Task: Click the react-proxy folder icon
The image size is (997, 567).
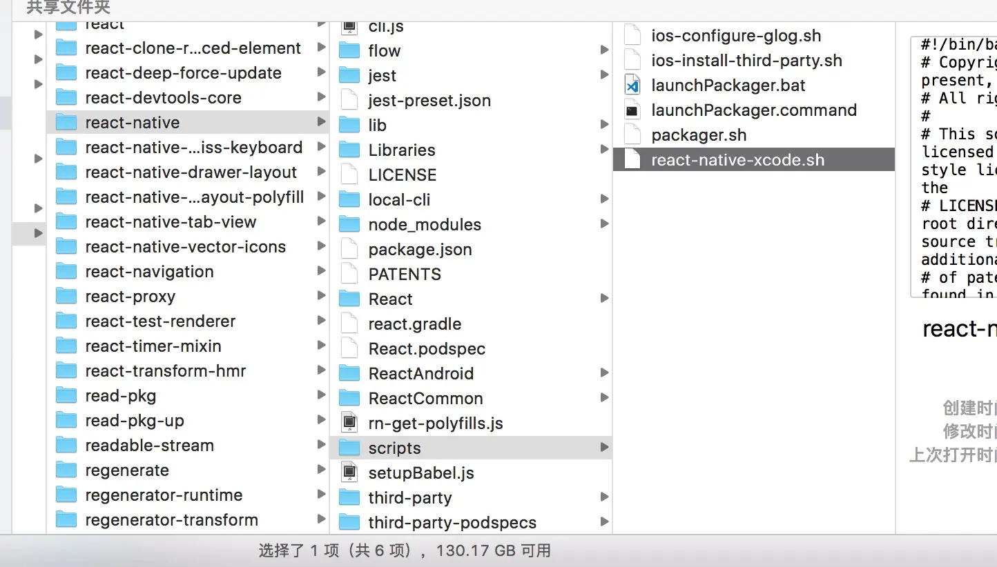Action: point(66,297)
